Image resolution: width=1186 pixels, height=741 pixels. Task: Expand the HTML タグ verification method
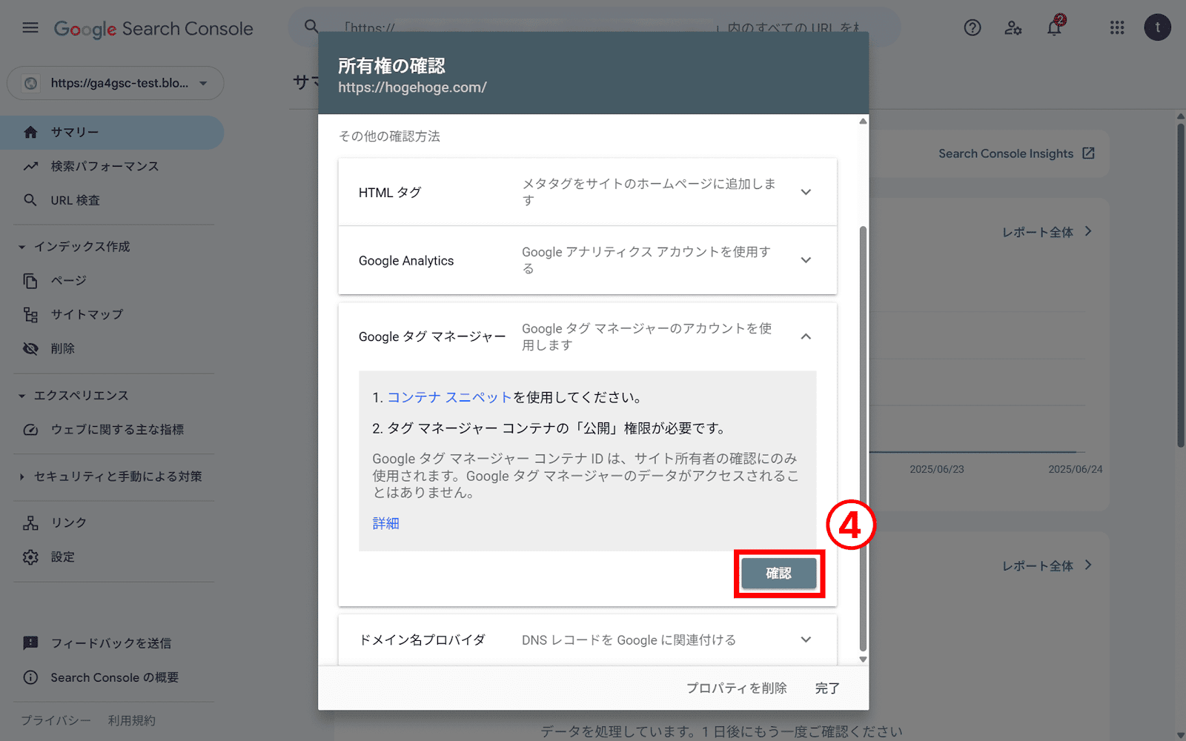(x=806, y=192)
